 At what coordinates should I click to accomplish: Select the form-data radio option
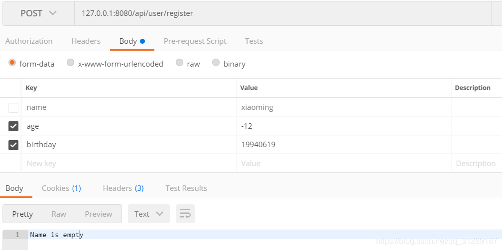pos(12,63)
